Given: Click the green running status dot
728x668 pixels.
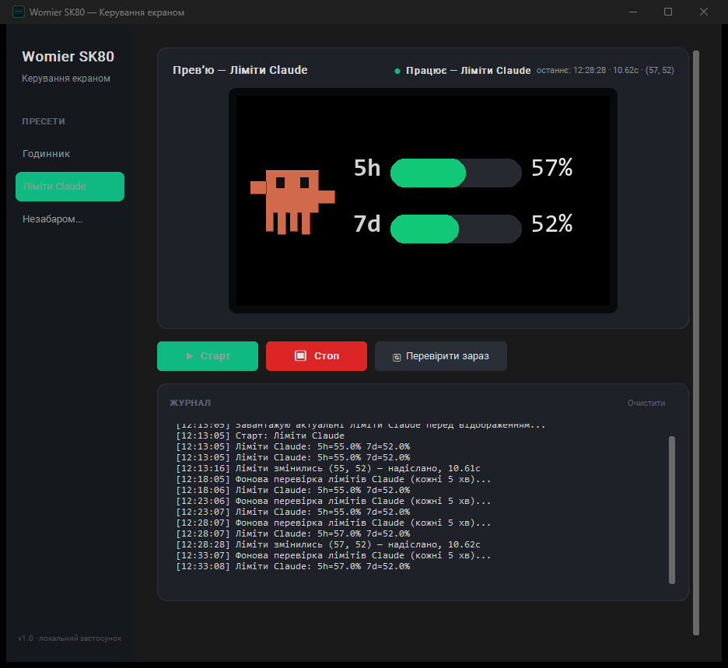Looking at the screenshot, I should click(397, 71).
